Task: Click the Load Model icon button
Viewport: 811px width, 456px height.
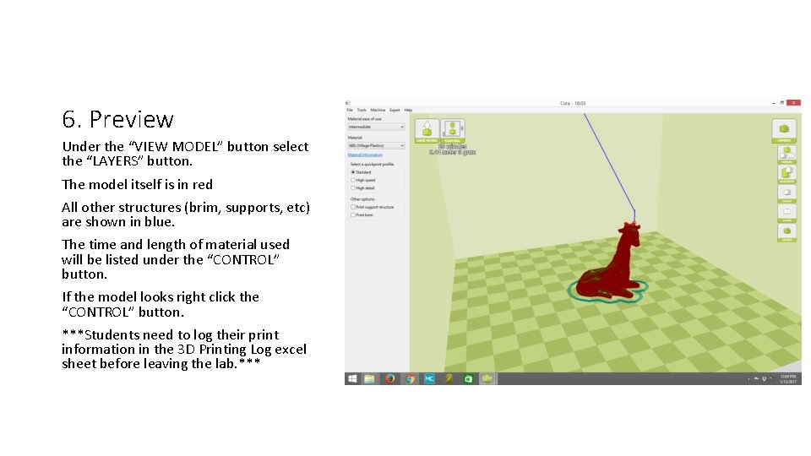Action: click(x=427, y=130)
